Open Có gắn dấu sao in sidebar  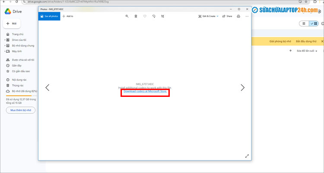[x=21, y=71]
